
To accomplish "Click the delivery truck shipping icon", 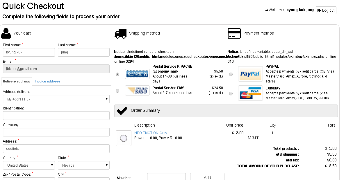I will point(120,33).
